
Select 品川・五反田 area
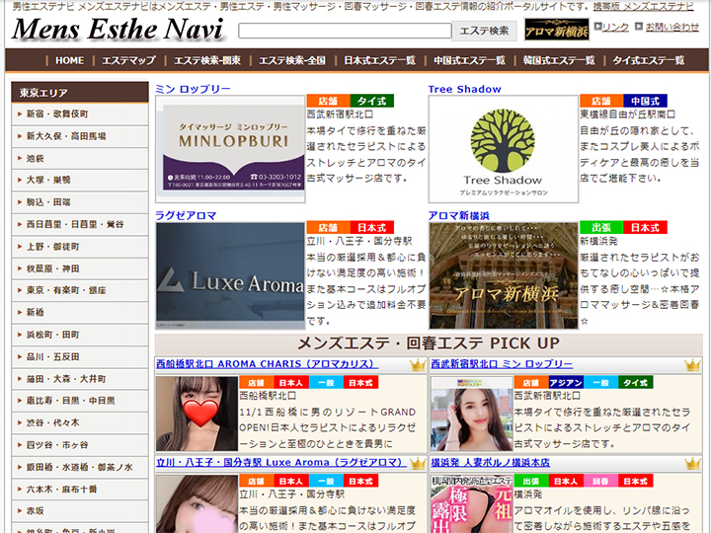point(80,356)
